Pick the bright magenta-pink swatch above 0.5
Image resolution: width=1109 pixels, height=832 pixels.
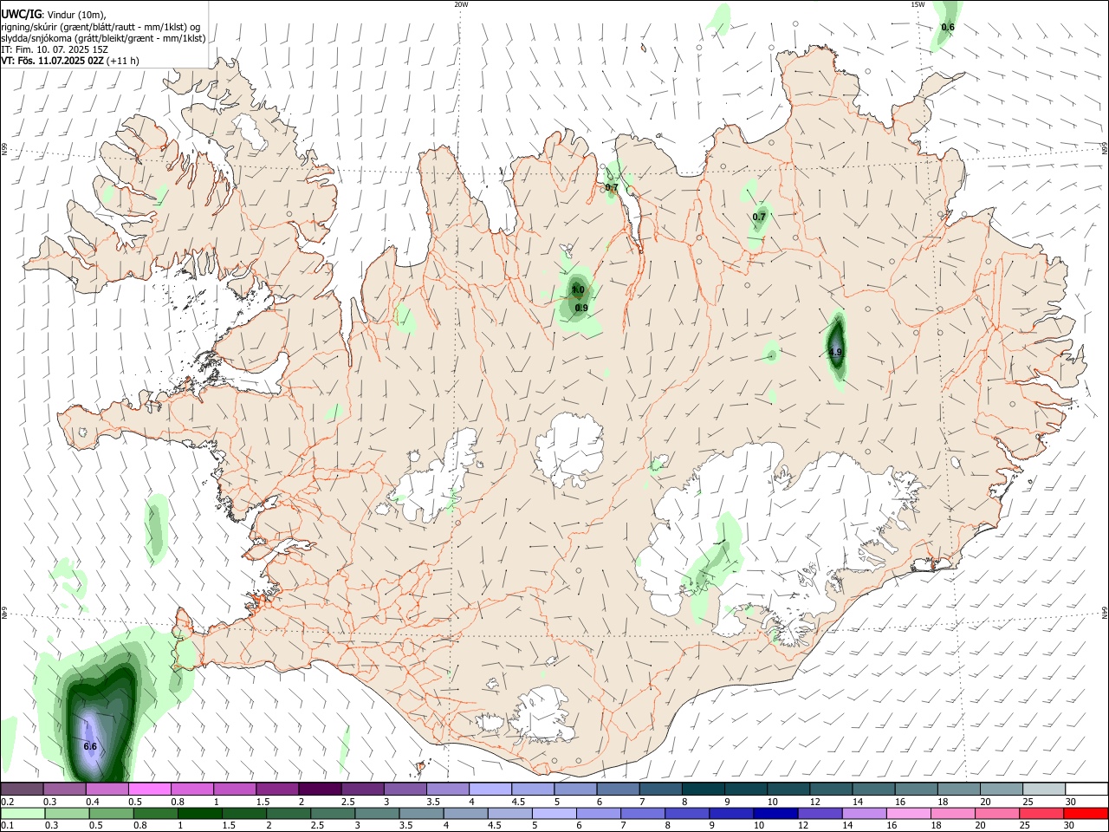coord(149,789)
